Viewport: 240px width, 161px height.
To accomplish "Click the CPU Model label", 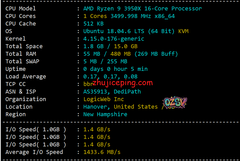I will (21, 8).
